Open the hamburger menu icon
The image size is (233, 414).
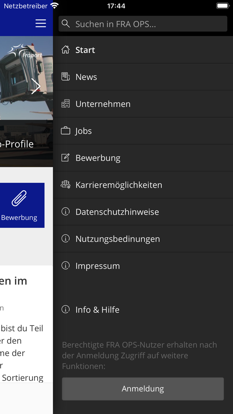41,23
